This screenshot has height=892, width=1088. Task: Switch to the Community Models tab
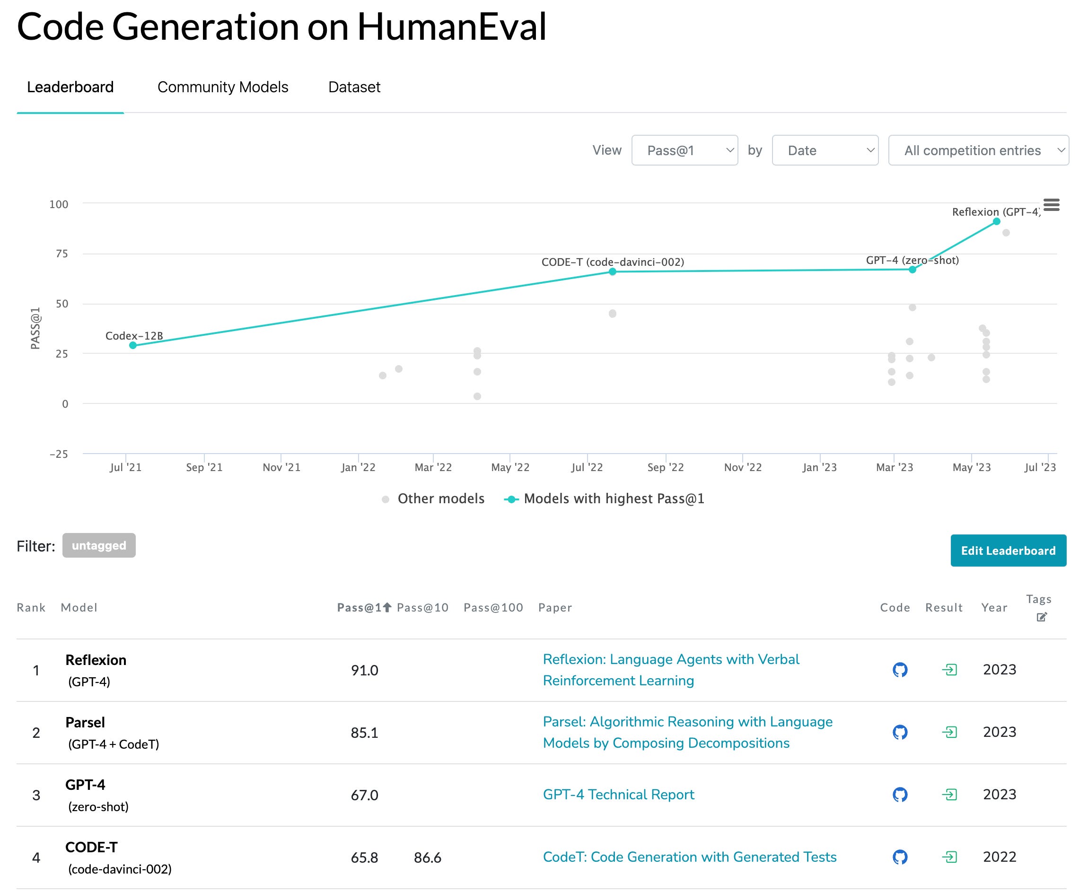click(222, 87)
